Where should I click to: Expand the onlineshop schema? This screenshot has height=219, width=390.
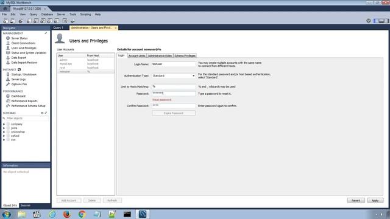click(4, 132)
